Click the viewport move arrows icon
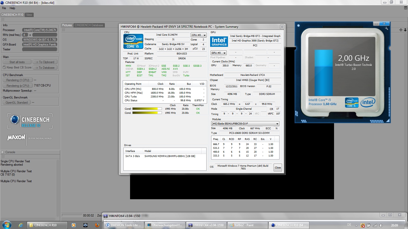408x229 pixels. click(x=401, y=30)
